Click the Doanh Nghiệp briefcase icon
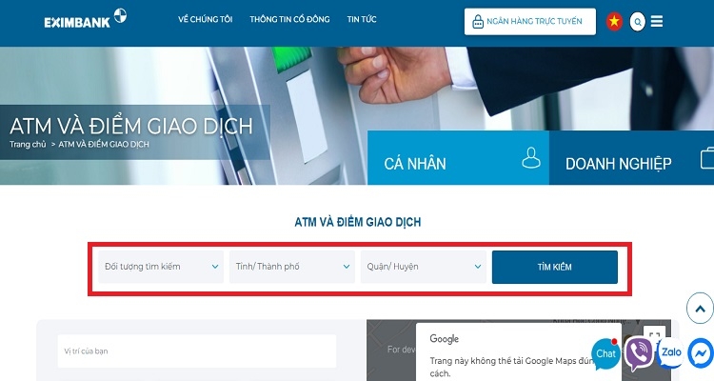Viewport: 714px width, 381px height. 707,158
